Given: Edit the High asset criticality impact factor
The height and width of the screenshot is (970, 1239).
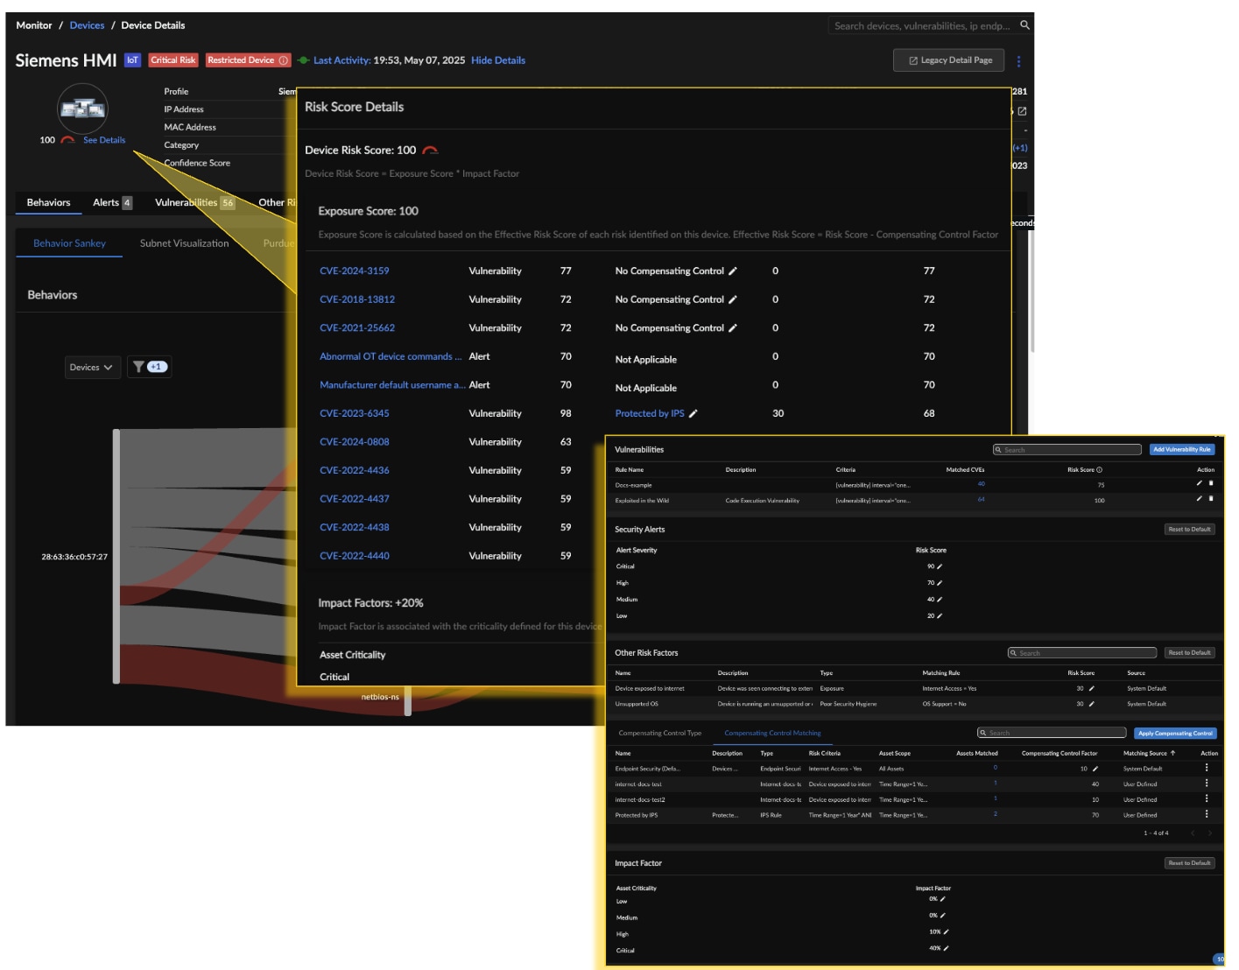Looking at the screenshot, I should pyautogui.click(x=946, y=932).
